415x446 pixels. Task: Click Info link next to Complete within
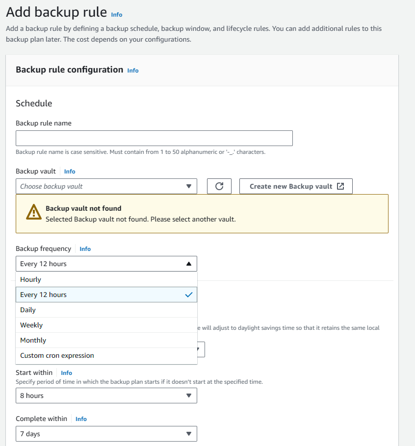81,419
